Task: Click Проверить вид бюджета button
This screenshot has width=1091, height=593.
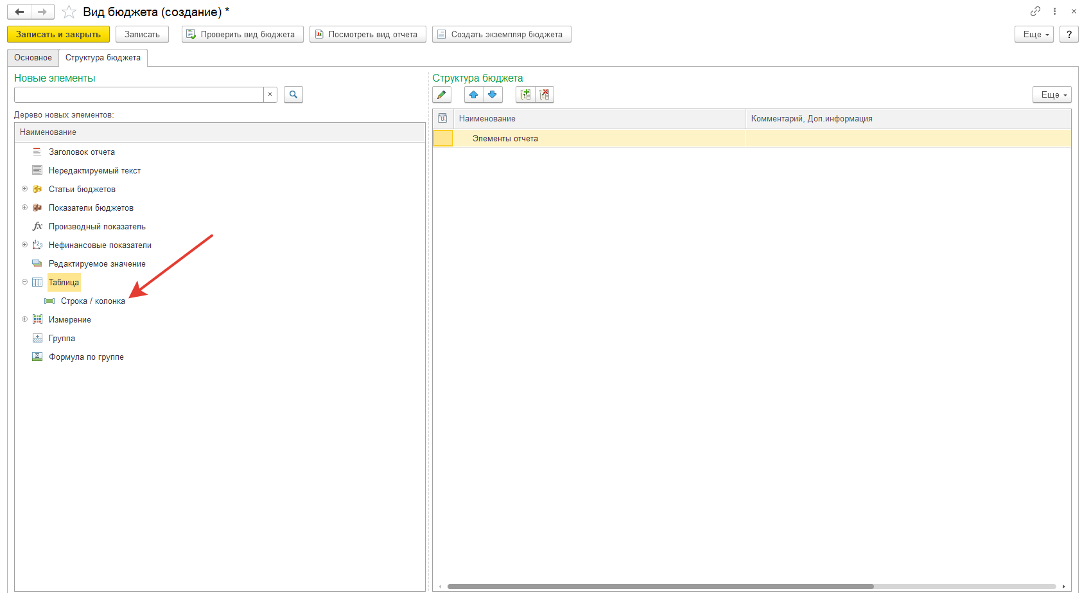Action: [242, 35]
